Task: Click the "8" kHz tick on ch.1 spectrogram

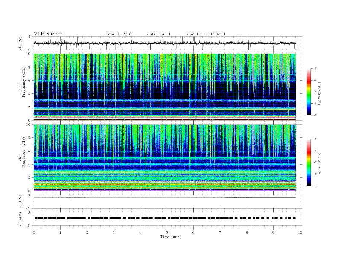Action: tap(29, 67)
